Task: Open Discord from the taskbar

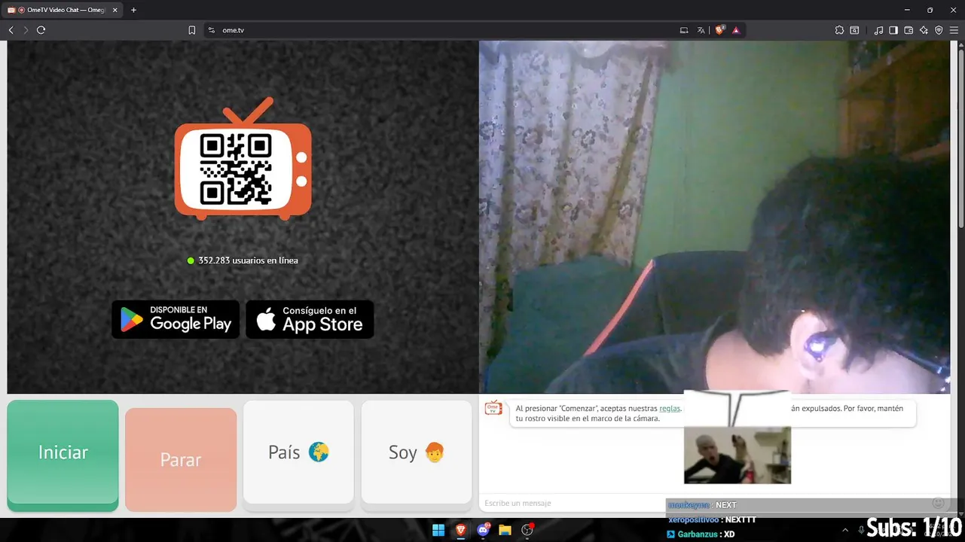Action: click(483, 530)
